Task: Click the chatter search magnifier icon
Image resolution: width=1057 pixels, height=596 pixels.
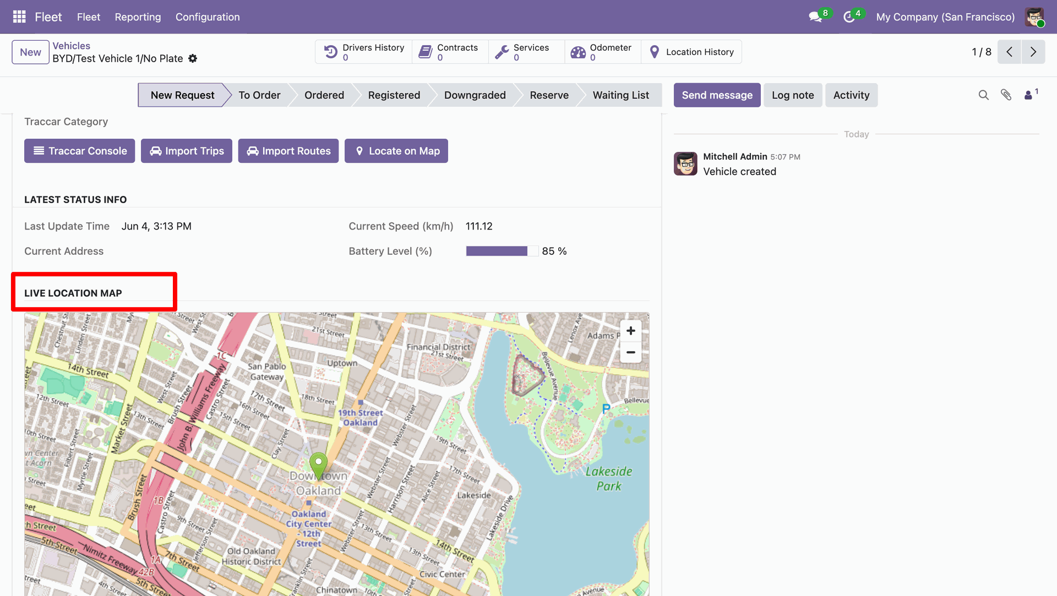Action: (x=984, y=95)
